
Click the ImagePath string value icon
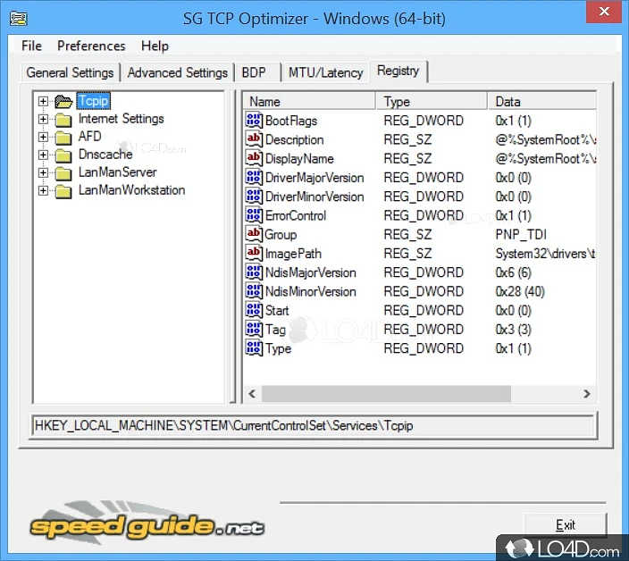coord(254,254)
